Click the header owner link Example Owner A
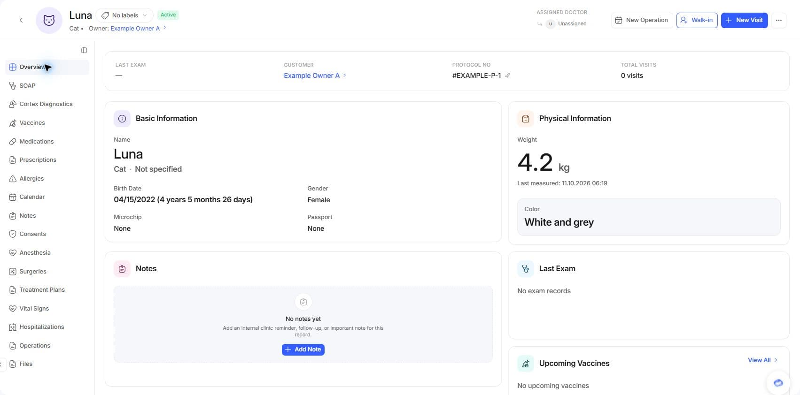Screen dimensions: 800x395 pyautogui.click(x=135, y=29)
